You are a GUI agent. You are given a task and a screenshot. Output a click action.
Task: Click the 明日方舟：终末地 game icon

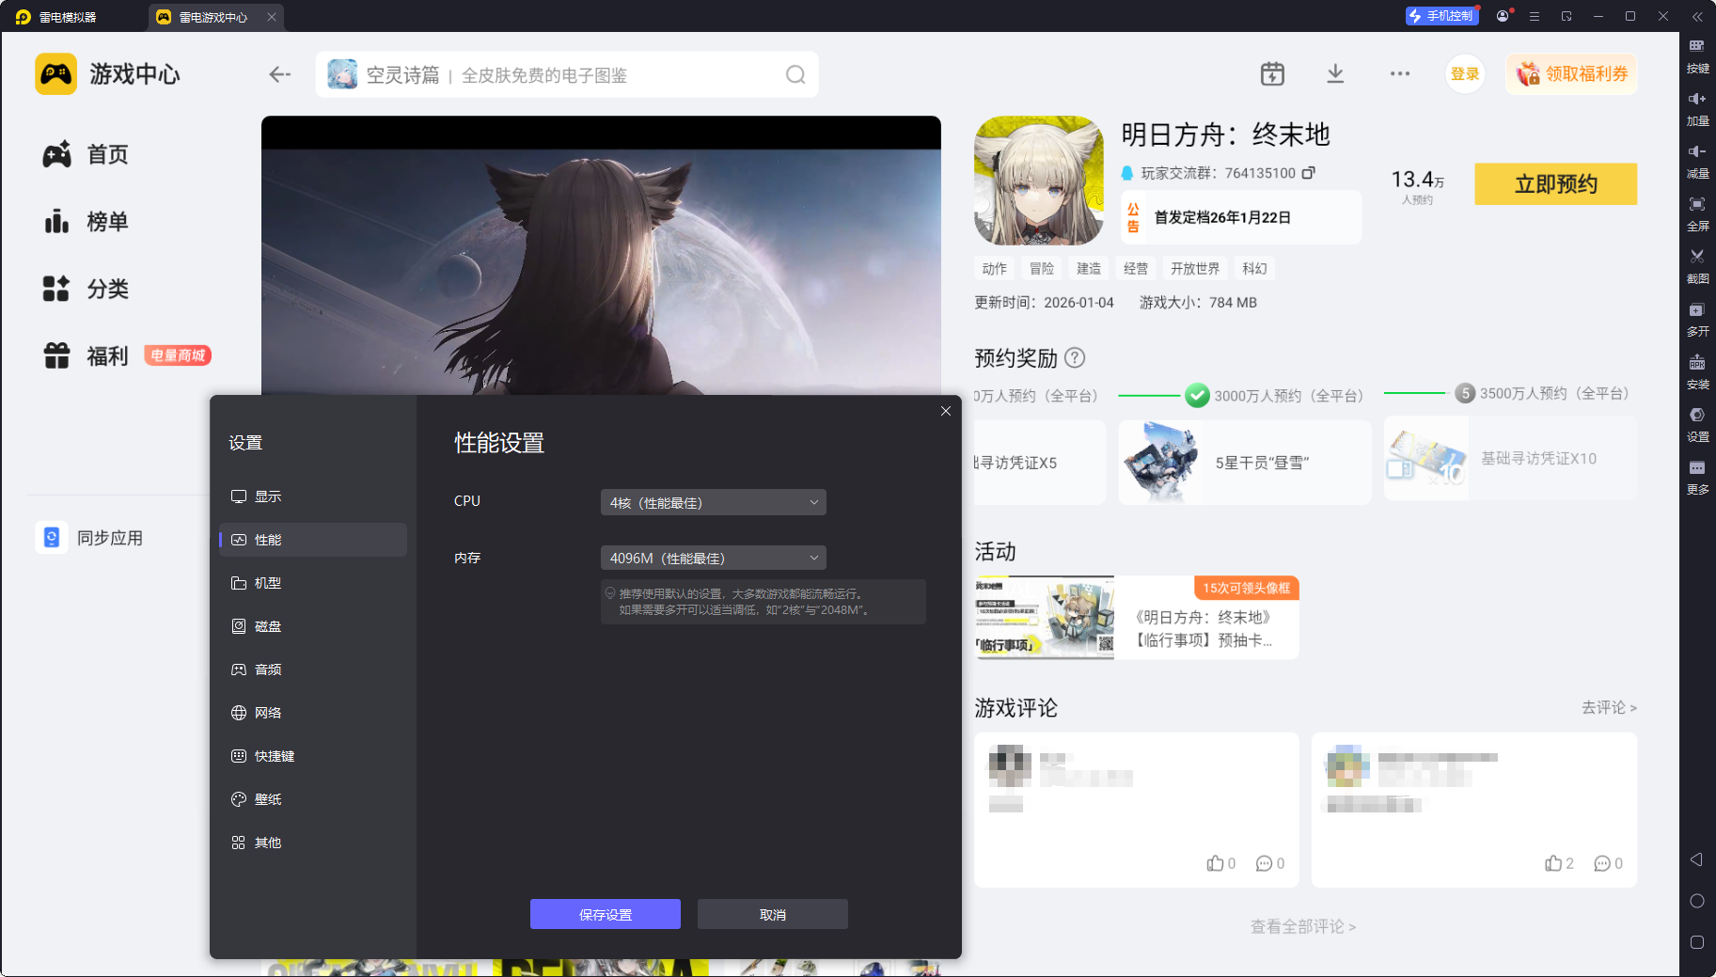[1039, 181]
